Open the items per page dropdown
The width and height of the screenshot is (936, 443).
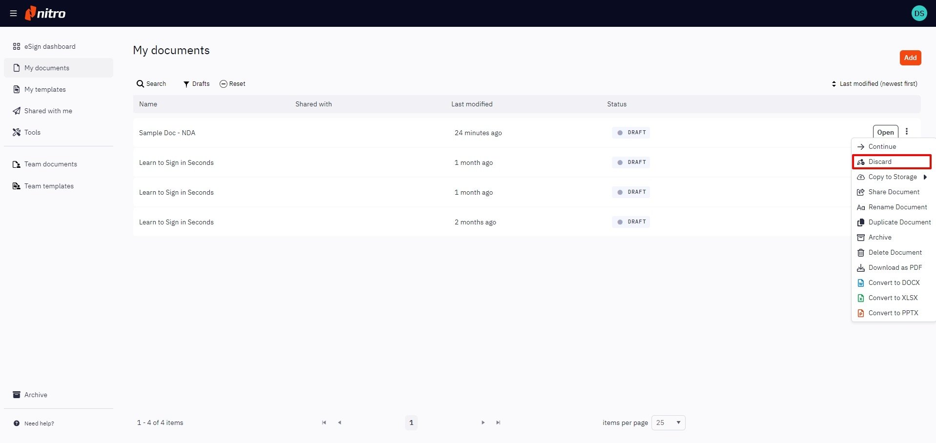pos(668,423)
